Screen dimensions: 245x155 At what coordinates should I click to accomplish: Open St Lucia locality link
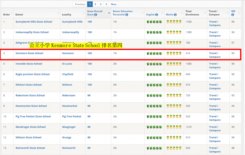[x=67, y=64]
